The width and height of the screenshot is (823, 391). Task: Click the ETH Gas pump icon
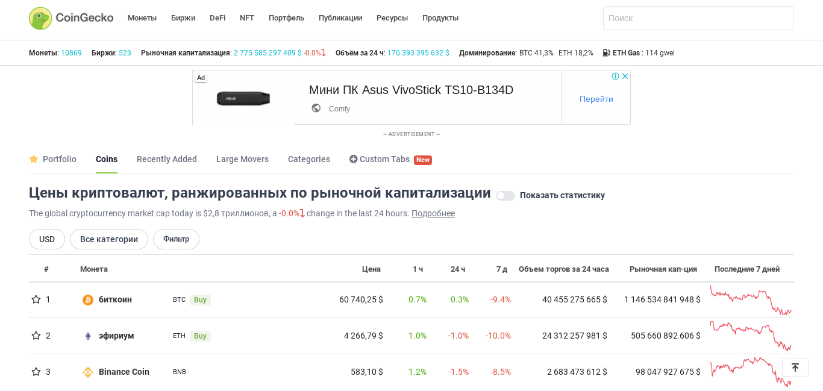(606, 53)
